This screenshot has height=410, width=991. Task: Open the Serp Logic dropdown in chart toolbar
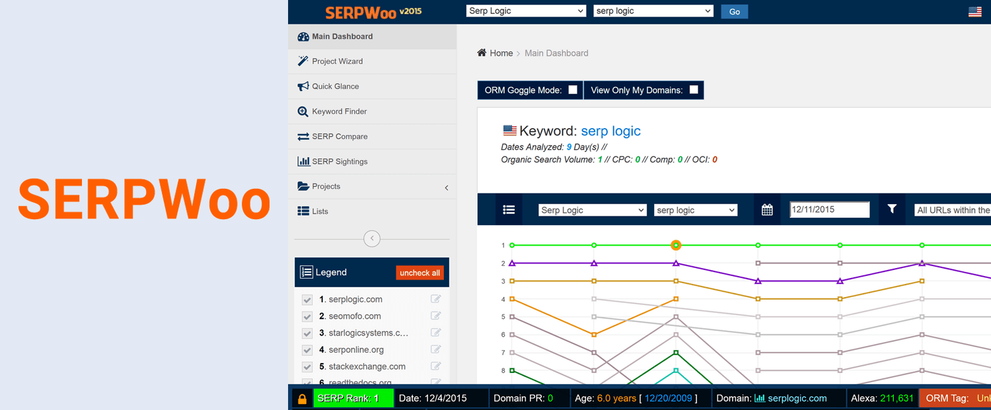[592, 210]
